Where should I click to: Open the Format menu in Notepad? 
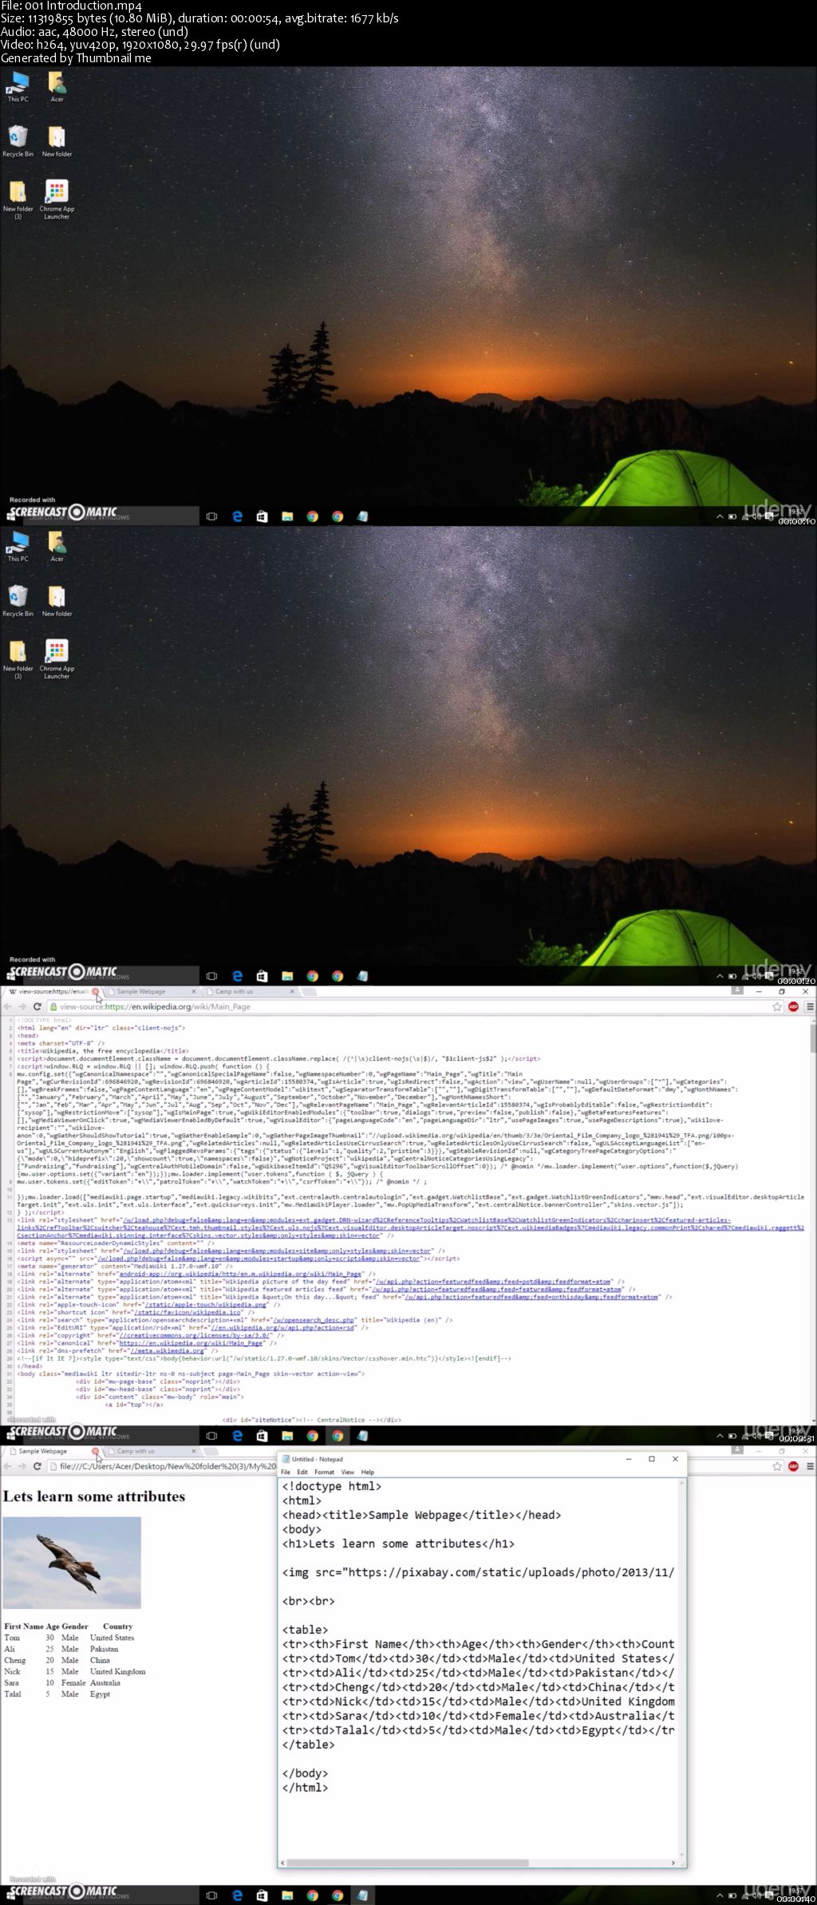click(x=324, y=1472)
